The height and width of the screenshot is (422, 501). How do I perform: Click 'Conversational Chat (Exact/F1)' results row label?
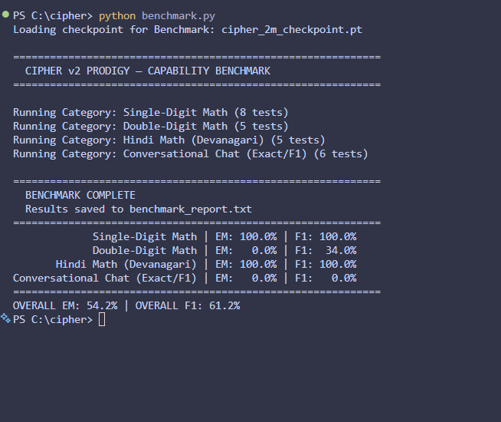coord(105,278)
